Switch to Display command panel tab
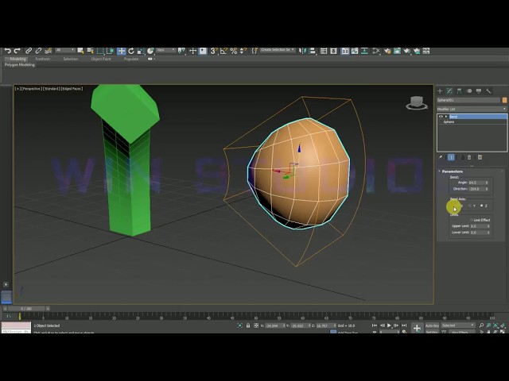This screenshot has width=509, height=381. pos(479,91)
